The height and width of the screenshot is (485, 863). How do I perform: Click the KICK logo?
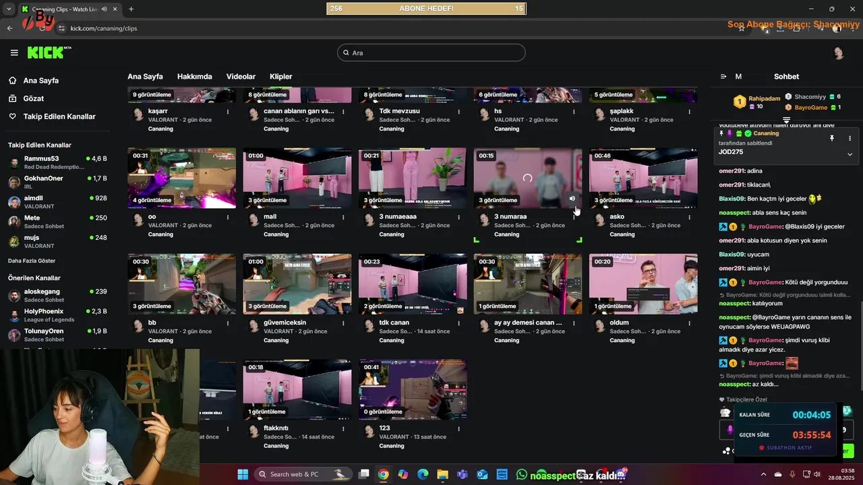click(49, 53)
